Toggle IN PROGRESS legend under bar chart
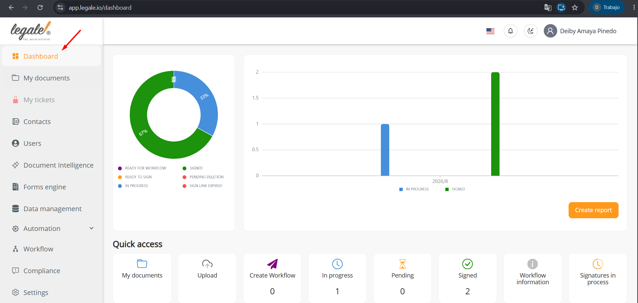The image size is (638, 303). (x=414, y=189)
